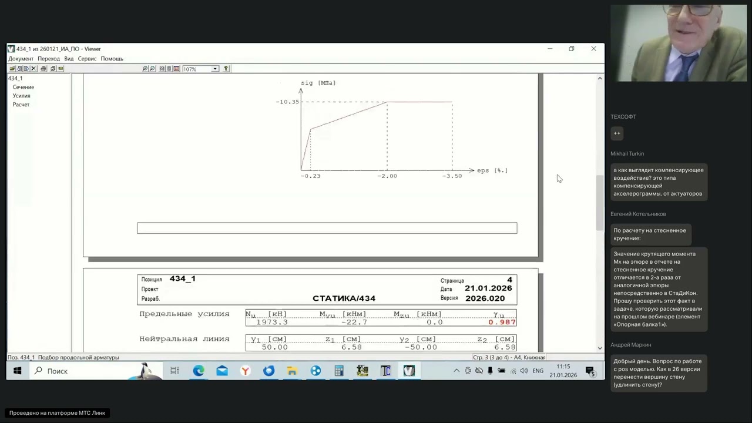
Task: Click the copy pages toolbar icon
Action: 53,69
